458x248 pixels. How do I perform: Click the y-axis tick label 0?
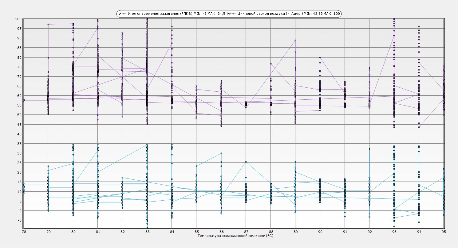click(20, 211)
